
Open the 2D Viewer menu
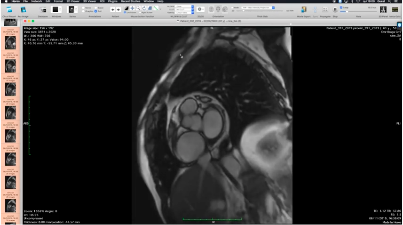(x=73, y=1)
